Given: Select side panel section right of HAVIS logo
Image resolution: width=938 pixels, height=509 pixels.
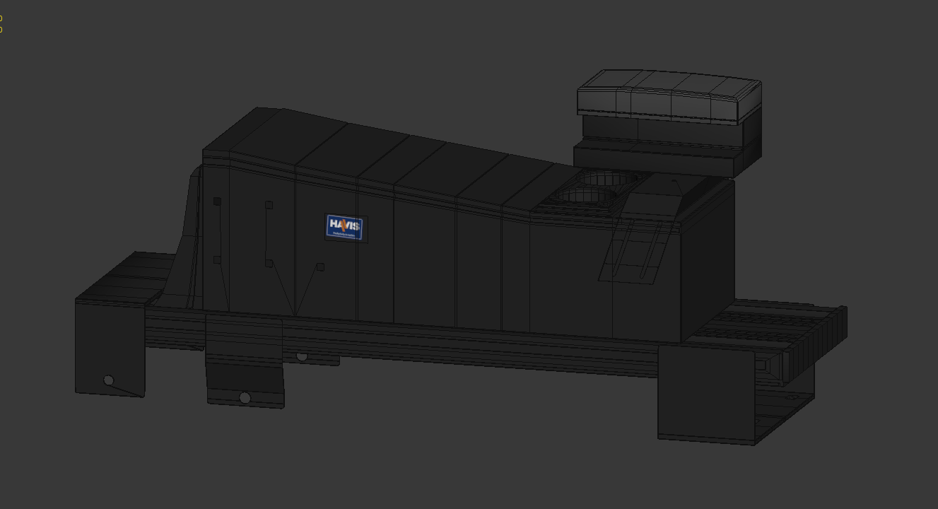Looking at the screenshot, I should pyautogui.click(x=424, y=262).
